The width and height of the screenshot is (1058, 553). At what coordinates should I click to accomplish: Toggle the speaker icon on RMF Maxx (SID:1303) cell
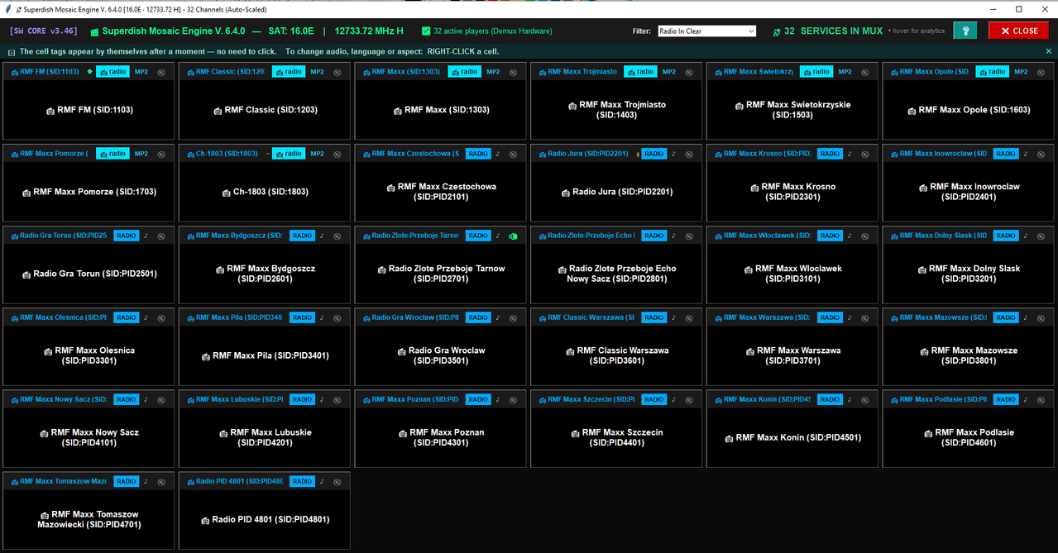point(513,72)
